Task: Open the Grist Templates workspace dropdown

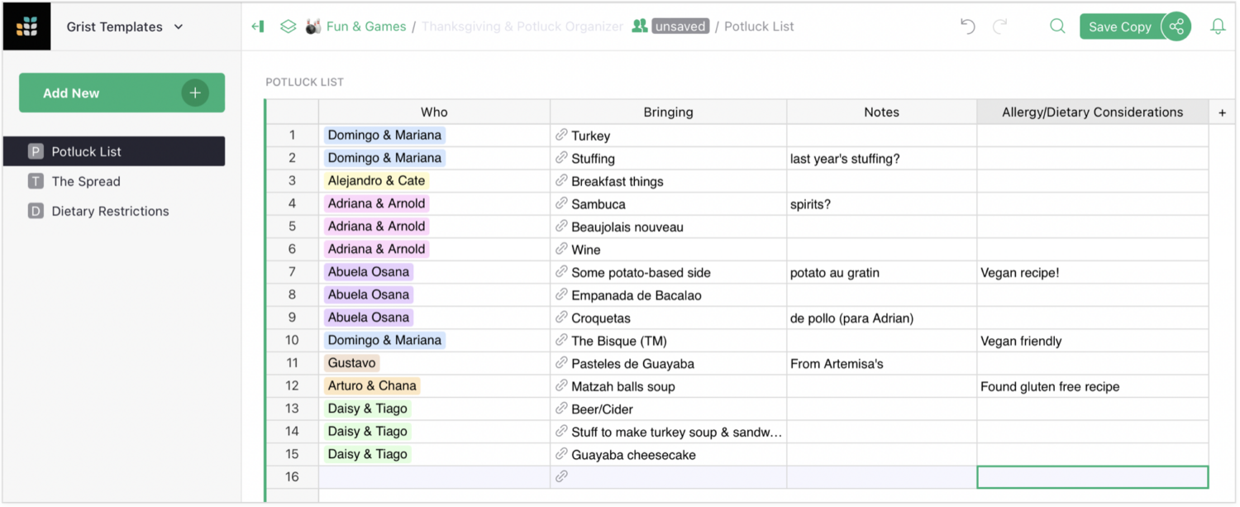Action: coord(126,26)
